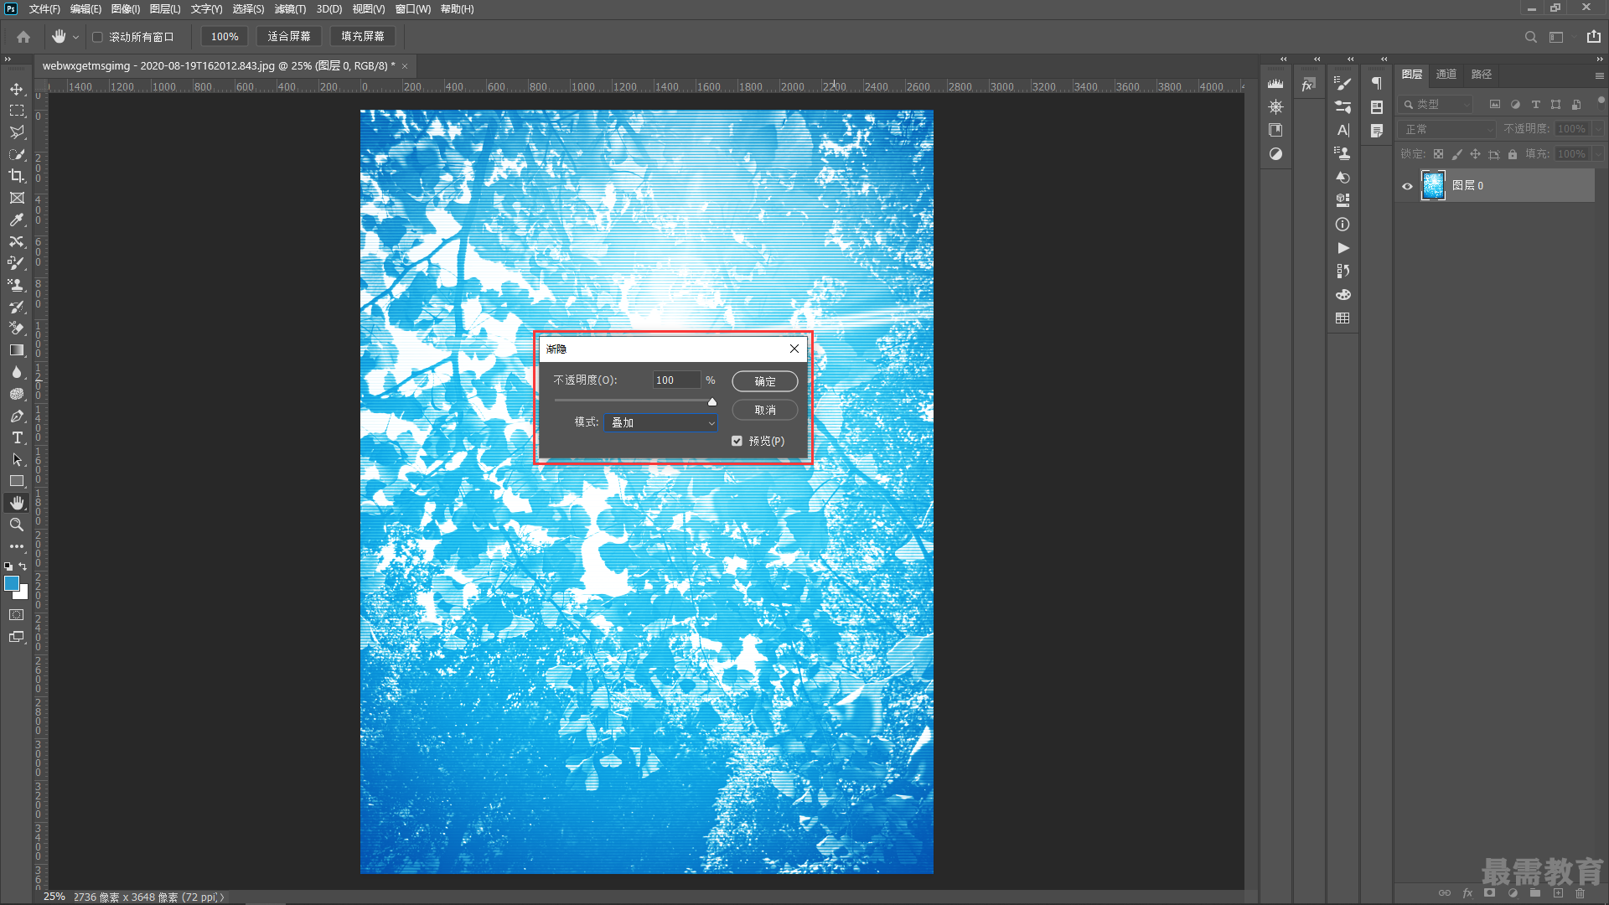Screen dimensions: 1609x905
Task: Click Fill Screen button
Action: click(x=363, y=37)
